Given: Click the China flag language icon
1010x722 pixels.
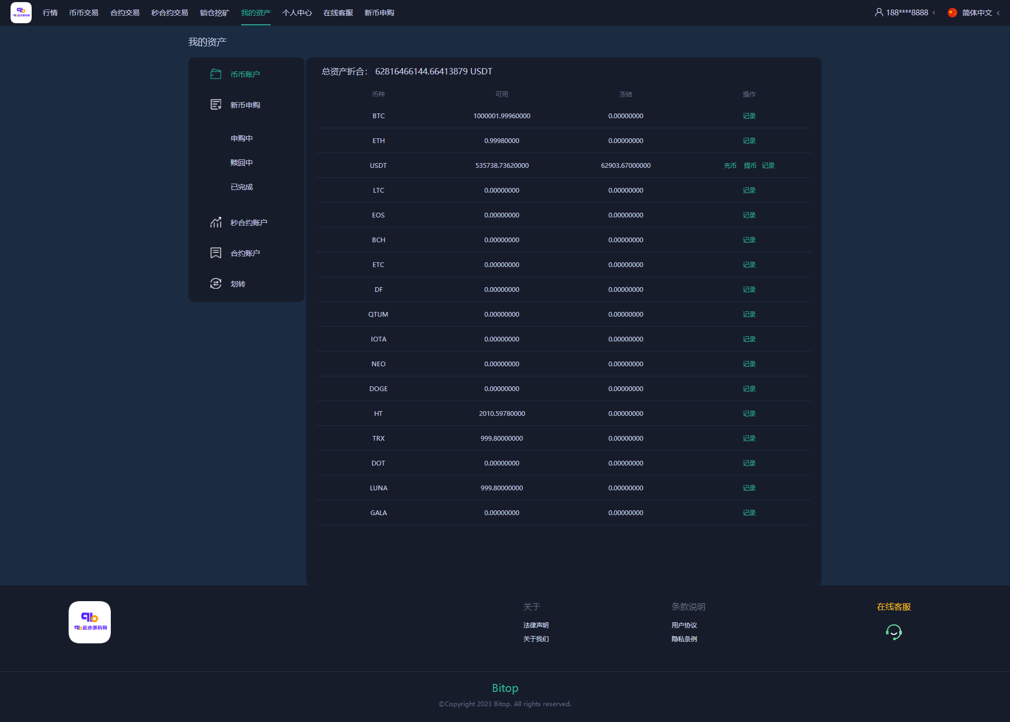Looking at the screenshot, I should tap(952, 13).
